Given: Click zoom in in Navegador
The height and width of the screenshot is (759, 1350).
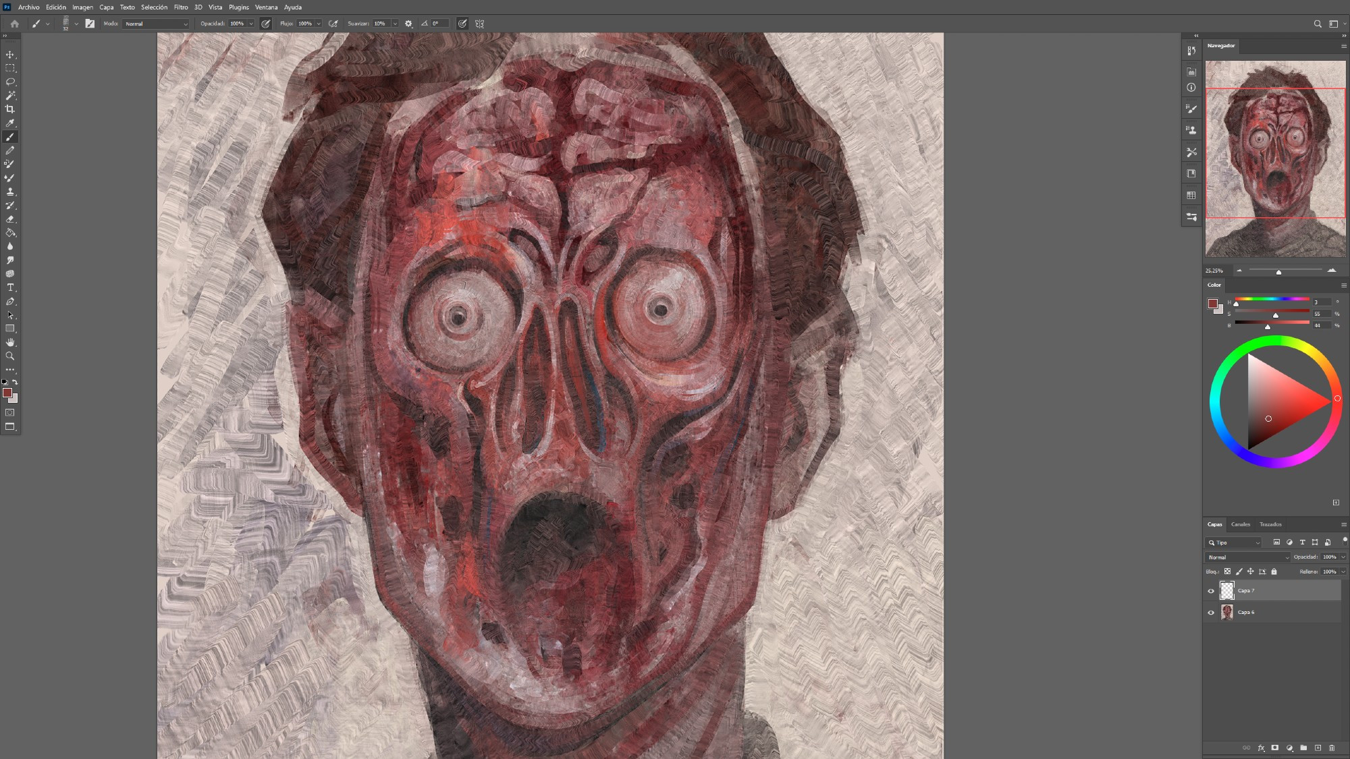Looking at the screenshot, I should click(x=1332, y=270).
